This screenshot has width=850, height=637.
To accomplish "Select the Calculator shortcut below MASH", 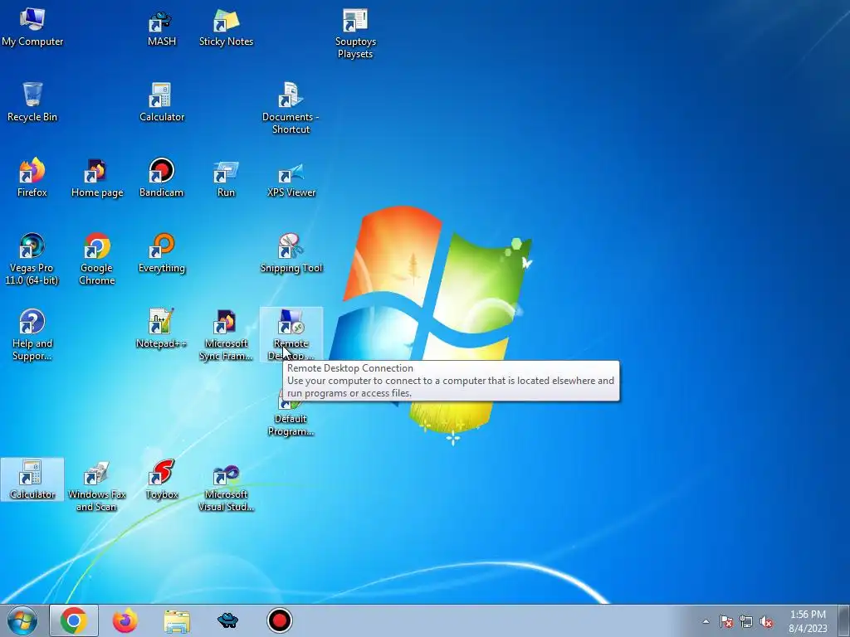I will pyautogui.click(x=162, y=102).
